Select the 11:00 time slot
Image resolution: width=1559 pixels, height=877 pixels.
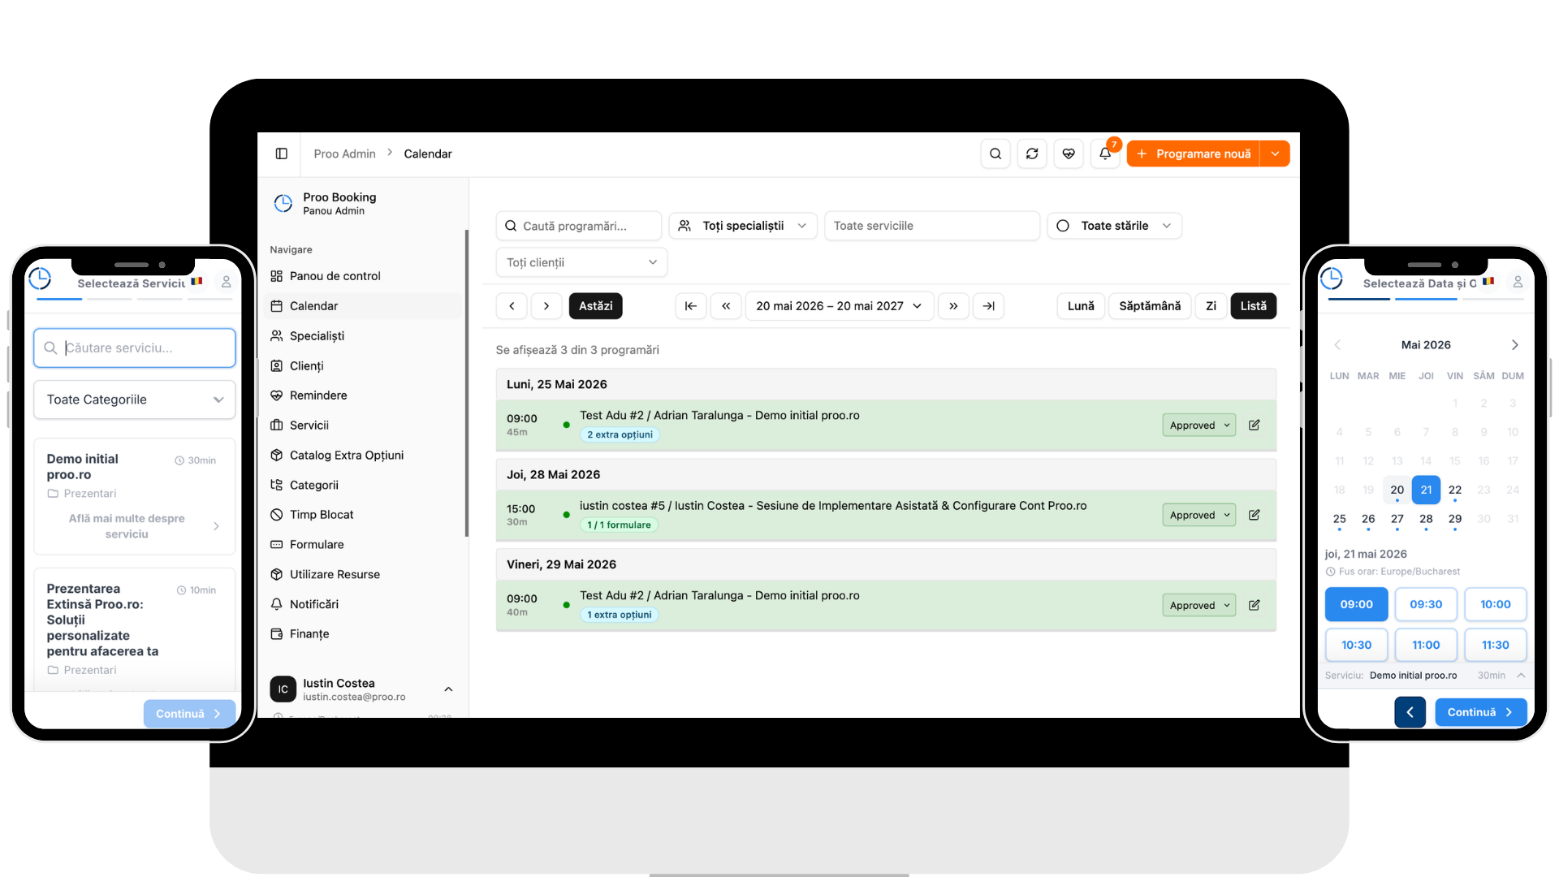point(1426,645)
